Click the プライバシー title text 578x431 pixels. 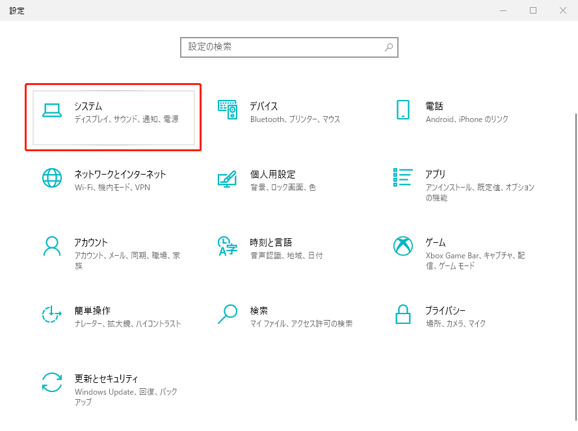click(445, 310)
